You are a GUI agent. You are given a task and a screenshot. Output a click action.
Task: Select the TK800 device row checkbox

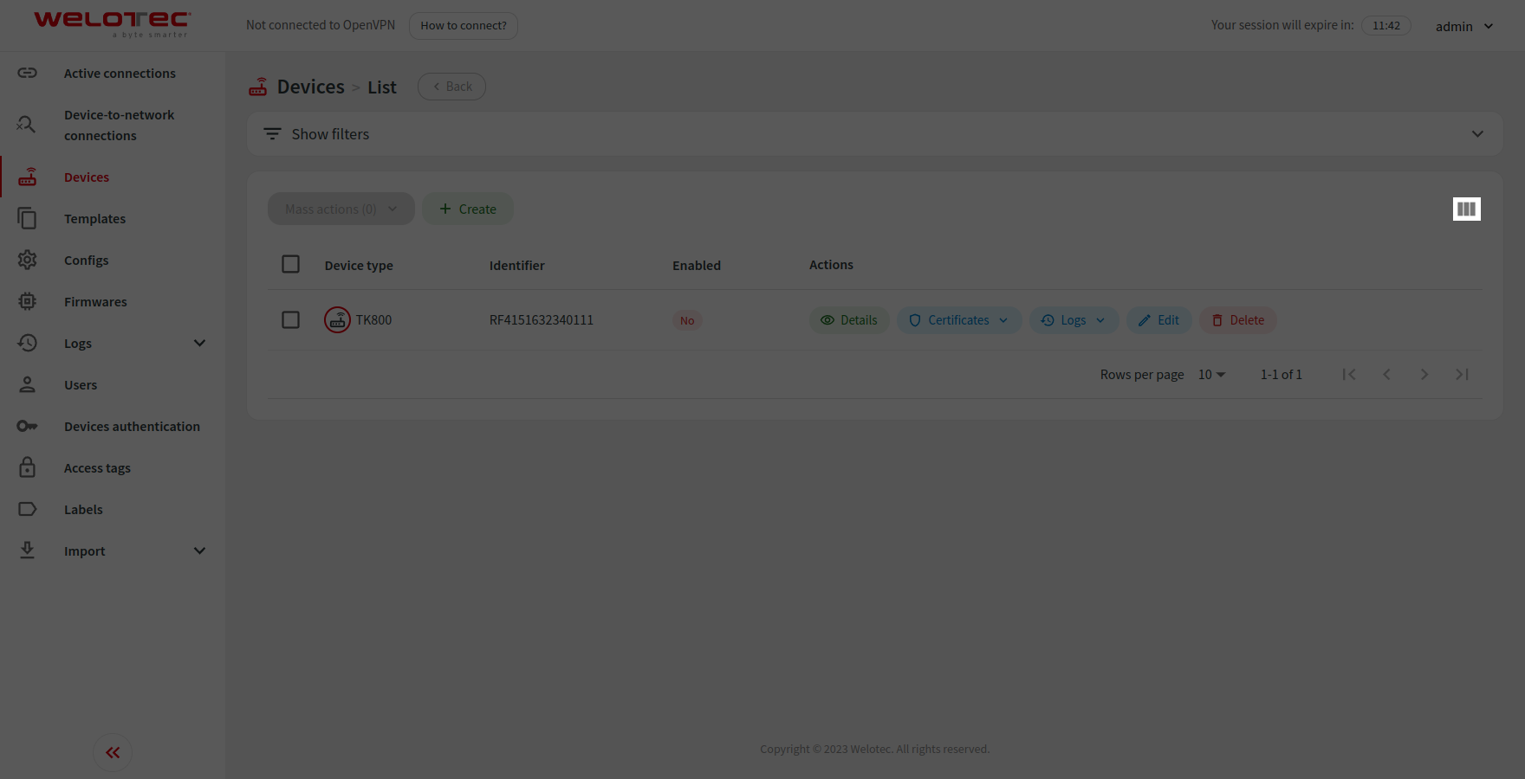click(x=291, y=320)
